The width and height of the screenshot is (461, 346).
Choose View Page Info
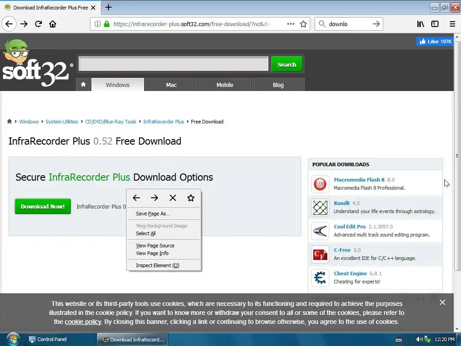coord(163,253)
